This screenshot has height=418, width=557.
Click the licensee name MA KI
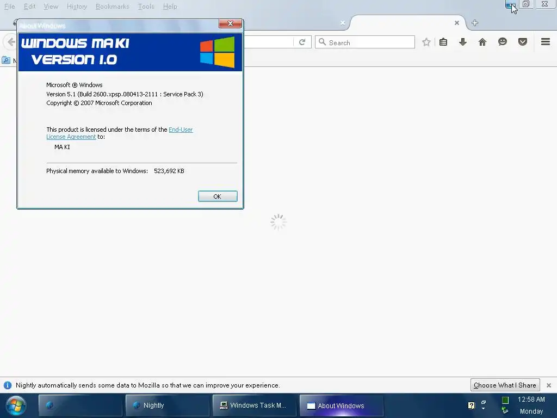pos(62,147)
